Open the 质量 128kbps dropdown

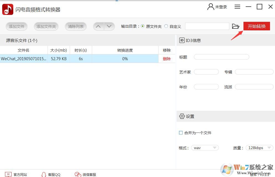point(259,148)
